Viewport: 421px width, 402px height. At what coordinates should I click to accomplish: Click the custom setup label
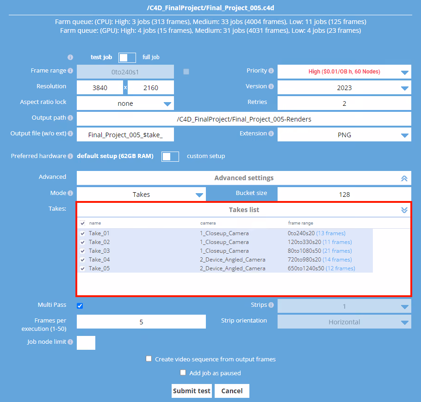(206, 156)
